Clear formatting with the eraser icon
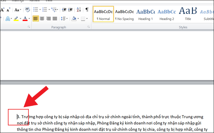This screenshot has width=214, height=133. [x=27, y=10]
